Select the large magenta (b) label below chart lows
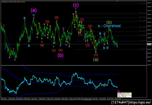This screenshot has width=152, height=105. click(x=60, y=56)
